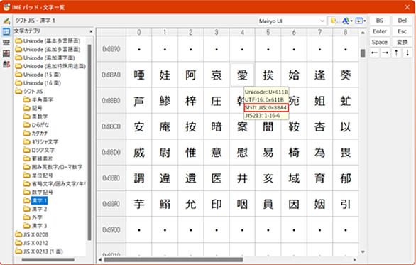Screen dimensions: 416x265
Task: Open the handwriting input applet
Action: point(6,21)
